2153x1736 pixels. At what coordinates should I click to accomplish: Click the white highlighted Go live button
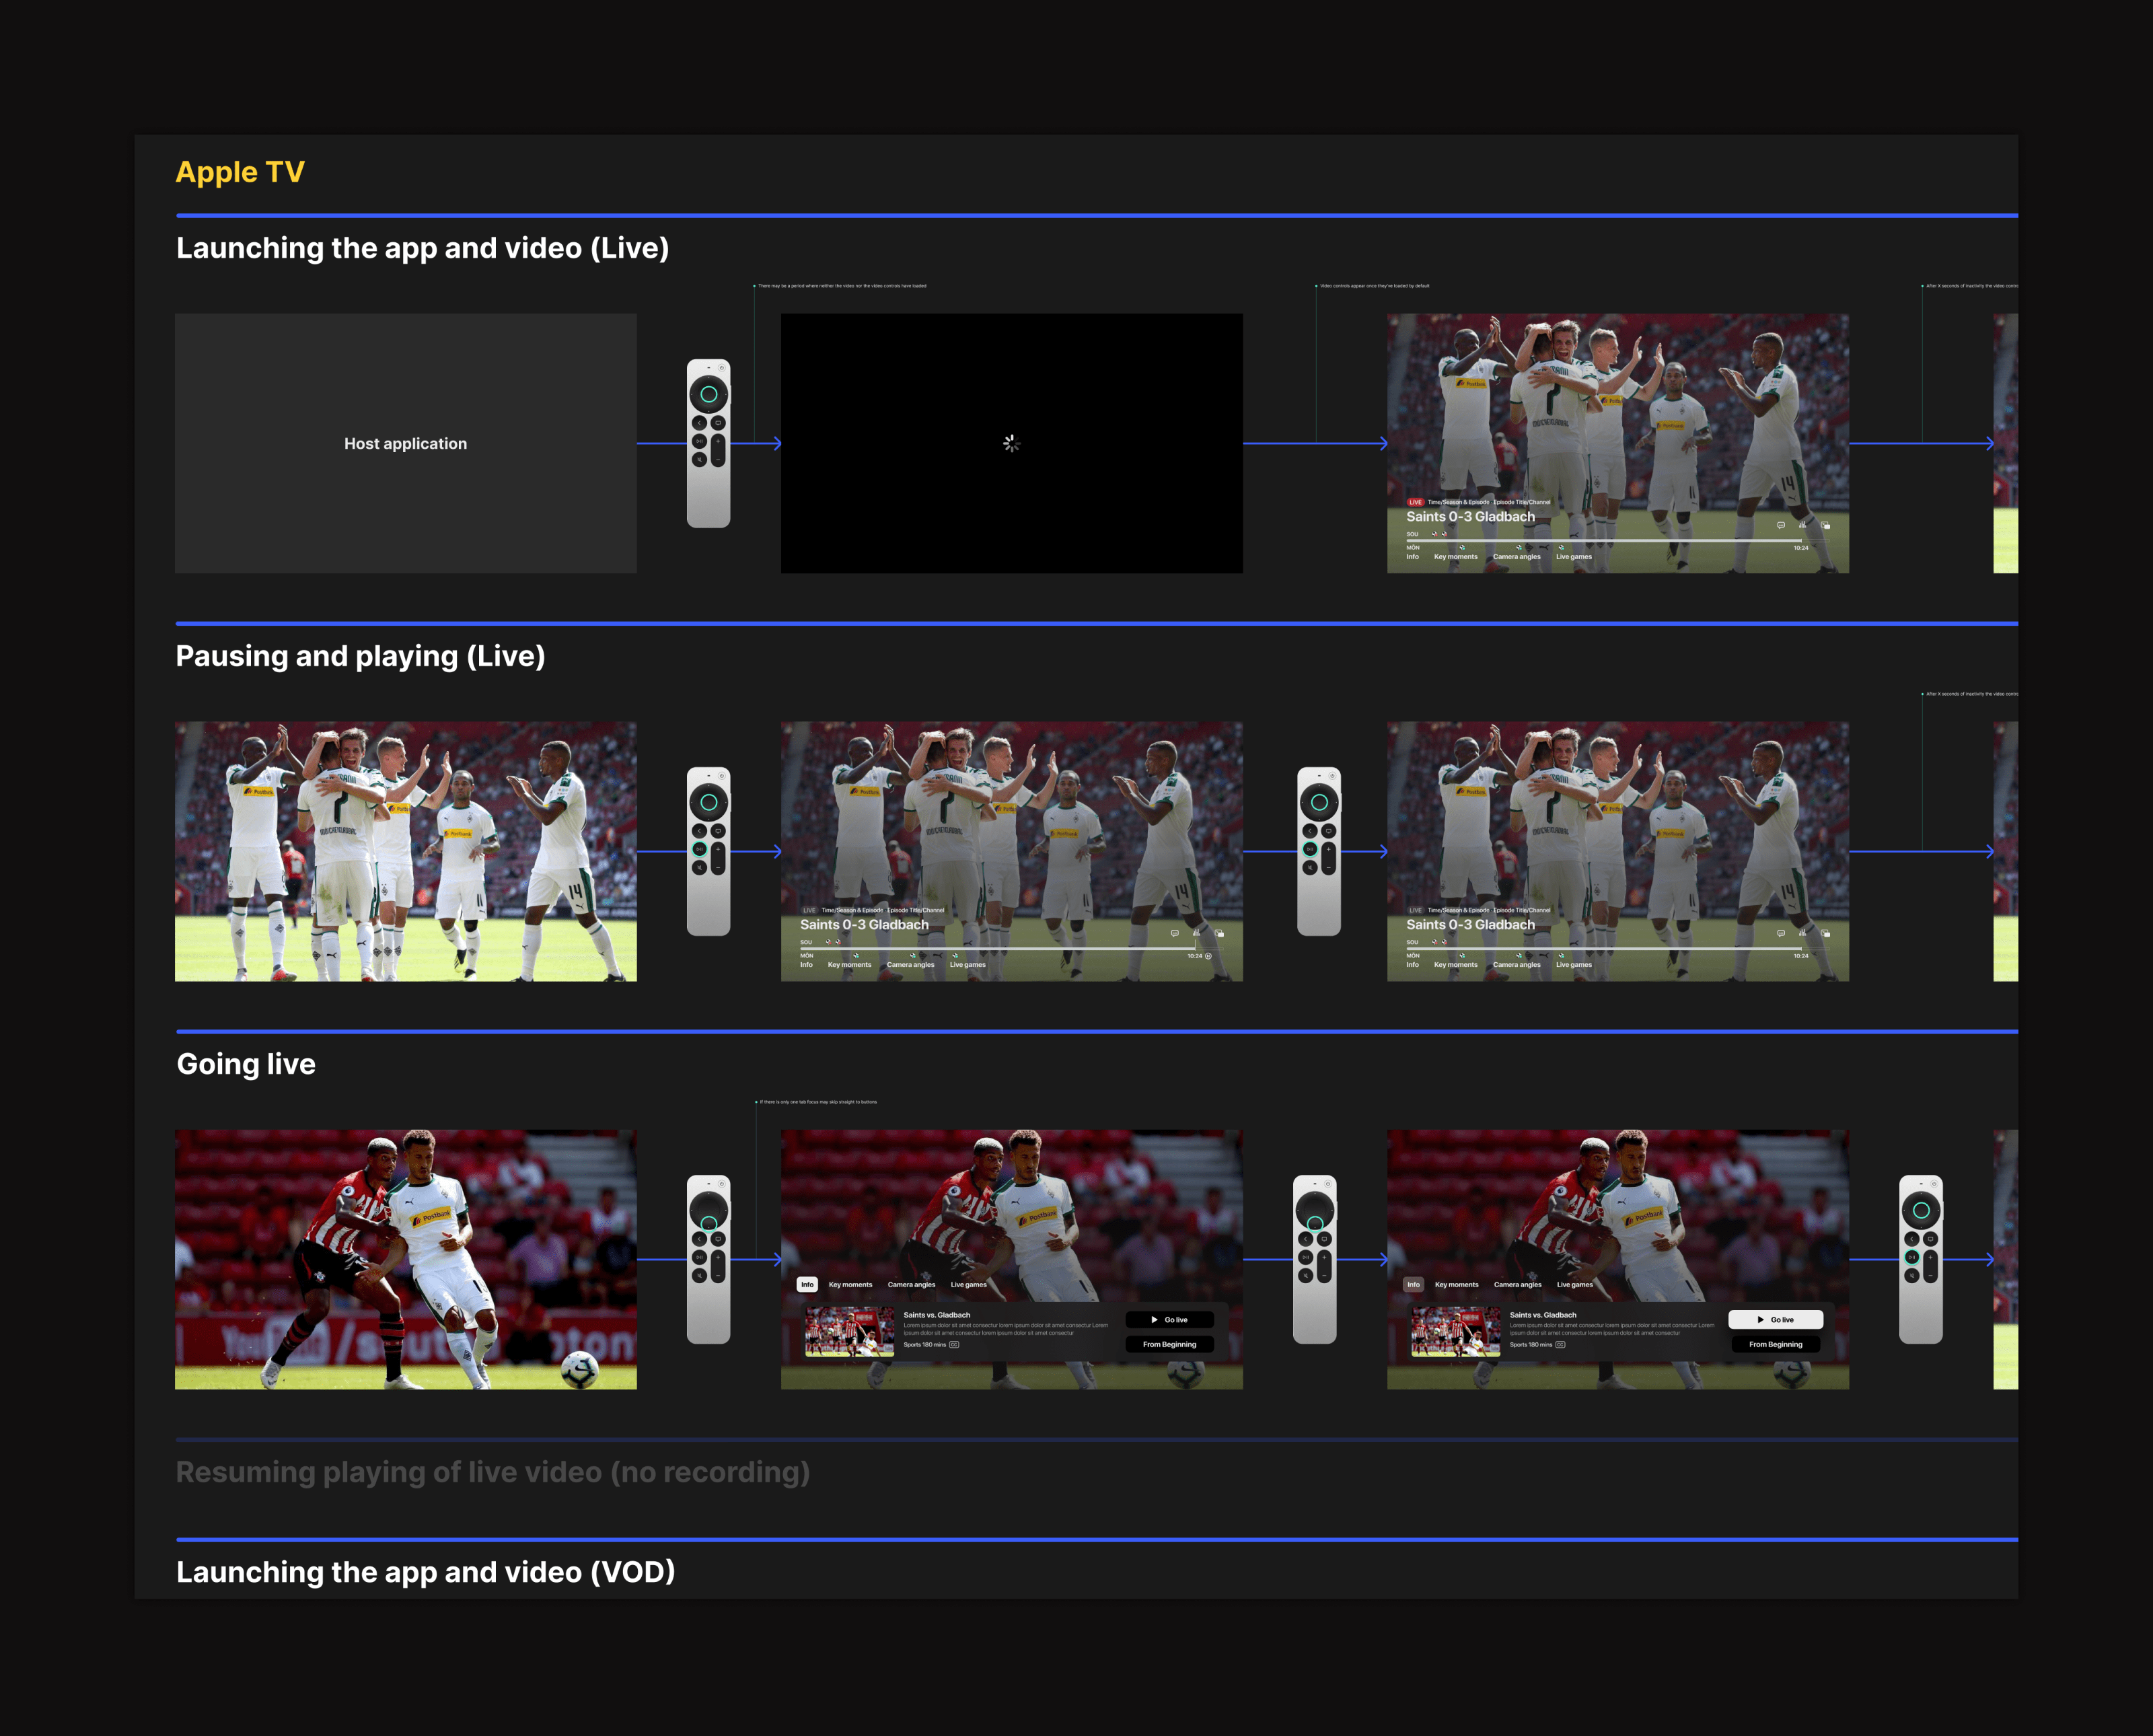1775,1320
